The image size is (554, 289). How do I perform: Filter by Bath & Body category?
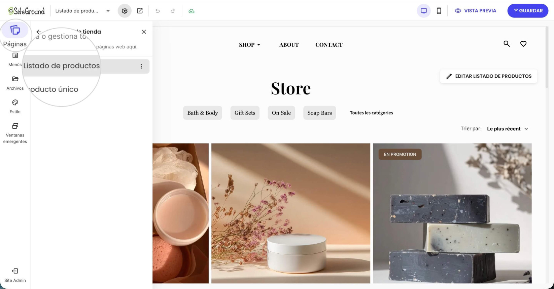(x=203, y=113)
